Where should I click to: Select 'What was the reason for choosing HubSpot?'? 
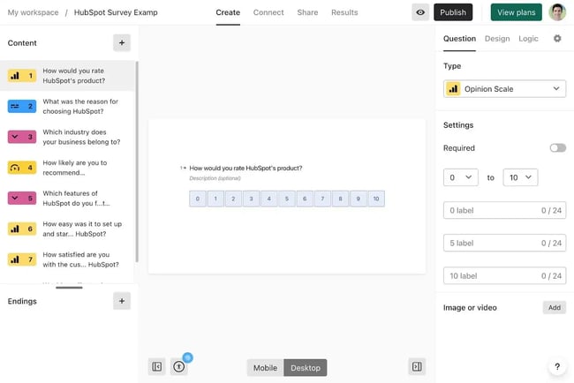(x=80, y=107)
